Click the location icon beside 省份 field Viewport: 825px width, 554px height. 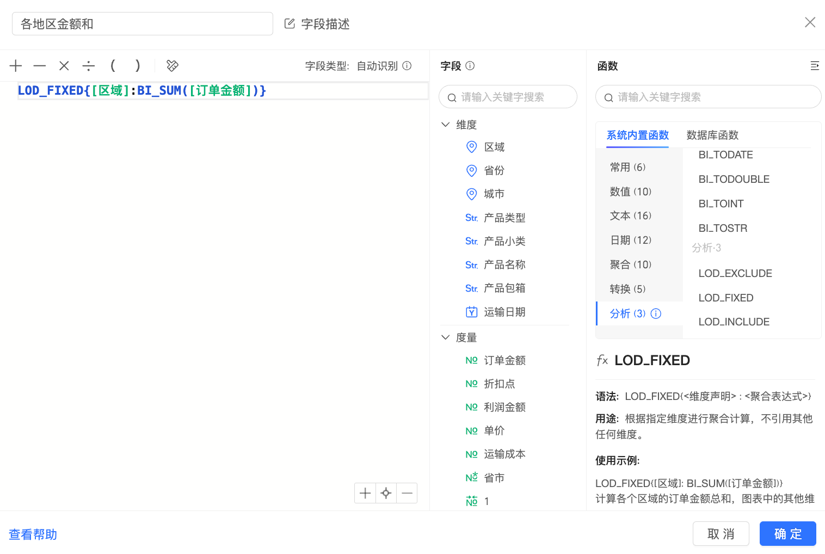(x=472, y=170)
